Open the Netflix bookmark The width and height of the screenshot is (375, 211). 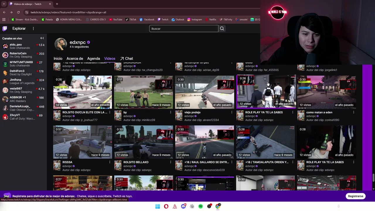tap(210, 20)
